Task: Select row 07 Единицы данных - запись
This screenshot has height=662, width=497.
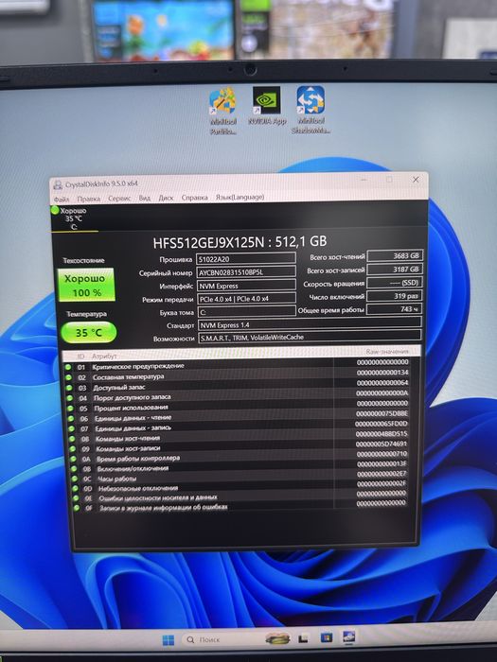Action: (x=243, y=427)
